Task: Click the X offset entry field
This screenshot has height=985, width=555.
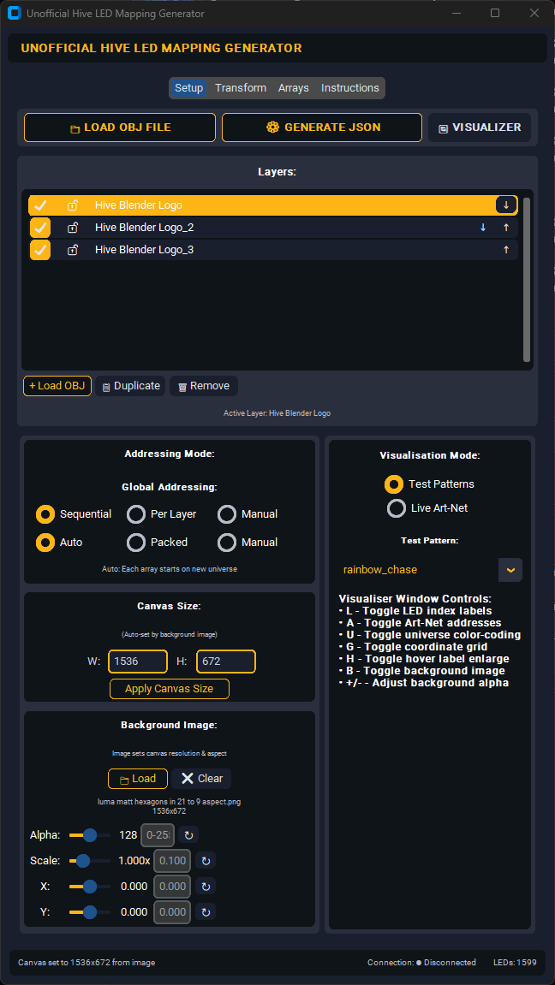Action: coord(172,887)
